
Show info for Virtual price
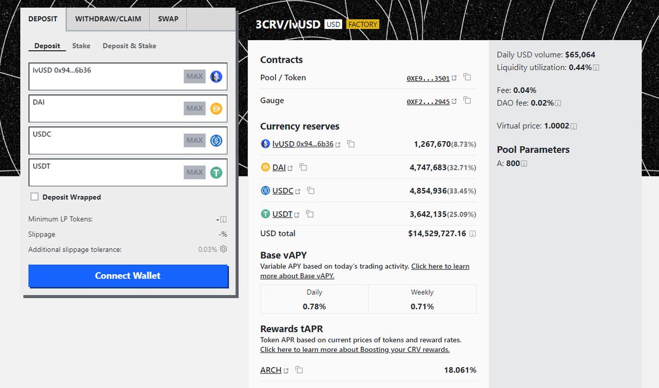pyautogui.click(x=574, y=126)
